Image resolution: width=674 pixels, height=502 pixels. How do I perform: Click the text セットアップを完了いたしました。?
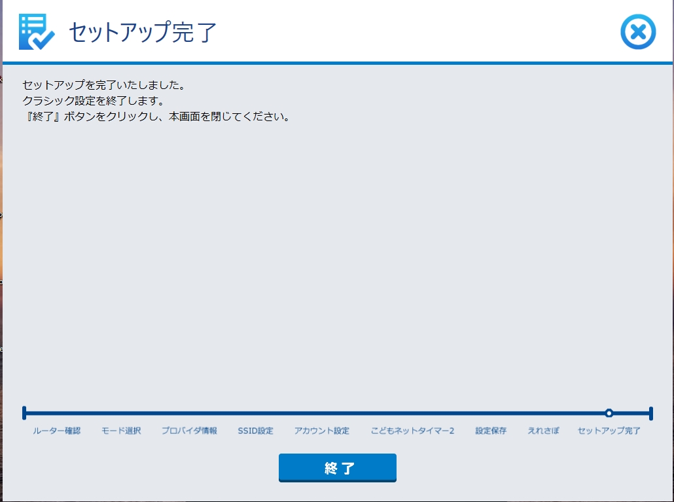103,85
